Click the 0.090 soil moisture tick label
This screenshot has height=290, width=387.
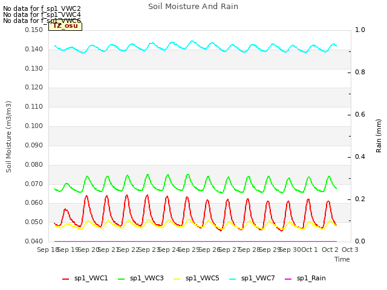pyautogui.click(x=34, y=145)
